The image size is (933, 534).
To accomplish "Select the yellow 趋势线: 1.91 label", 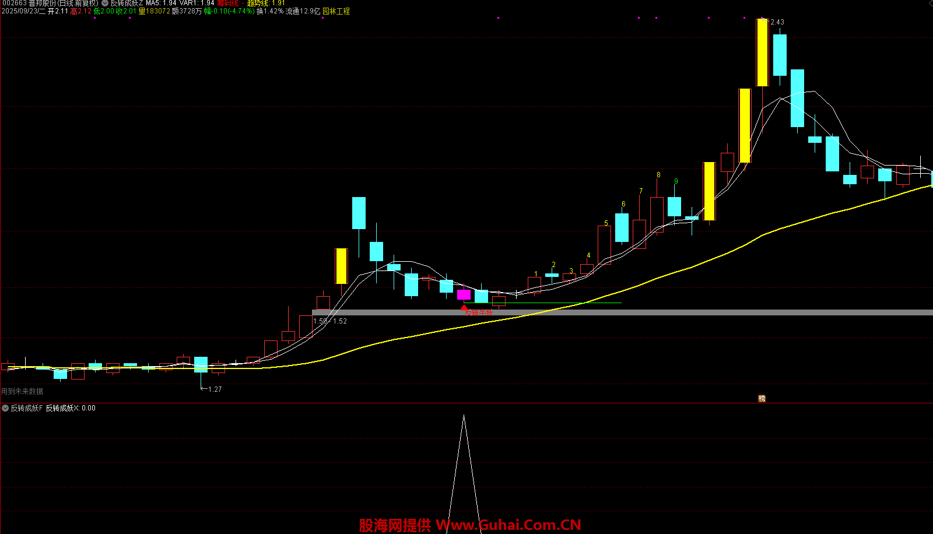I will tap(266, 3).
